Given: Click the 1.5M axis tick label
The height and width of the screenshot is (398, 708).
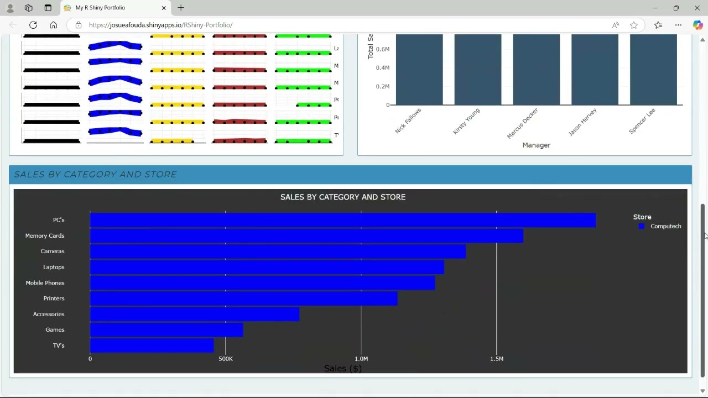Looking at the screenshot, I should pos(497,359).
